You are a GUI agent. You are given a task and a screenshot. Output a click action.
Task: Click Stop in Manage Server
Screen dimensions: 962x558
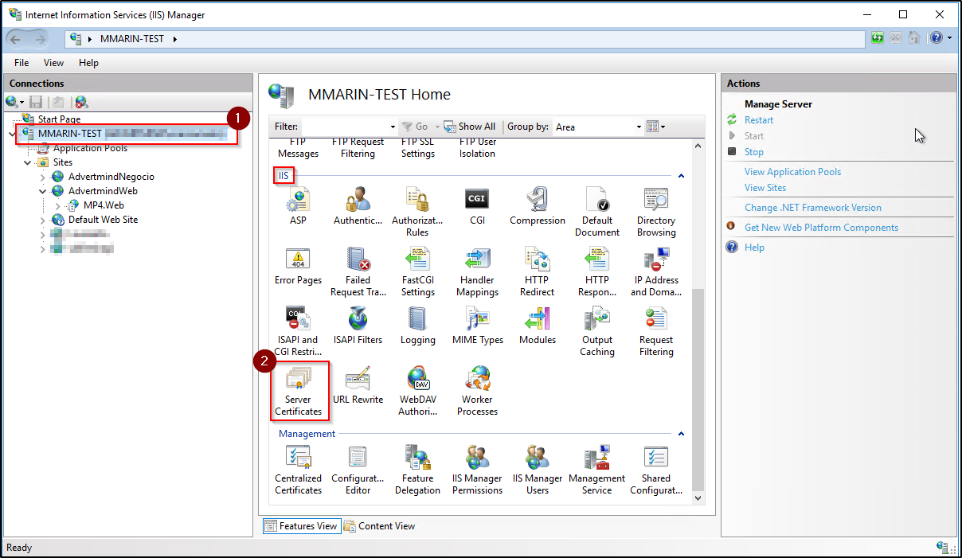[x=753, y=152]
